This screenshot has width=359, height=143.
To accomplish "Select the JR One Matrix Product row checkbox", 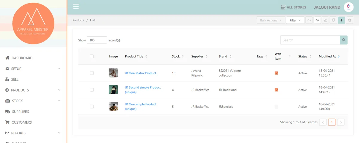I will [x=92, y=73].
